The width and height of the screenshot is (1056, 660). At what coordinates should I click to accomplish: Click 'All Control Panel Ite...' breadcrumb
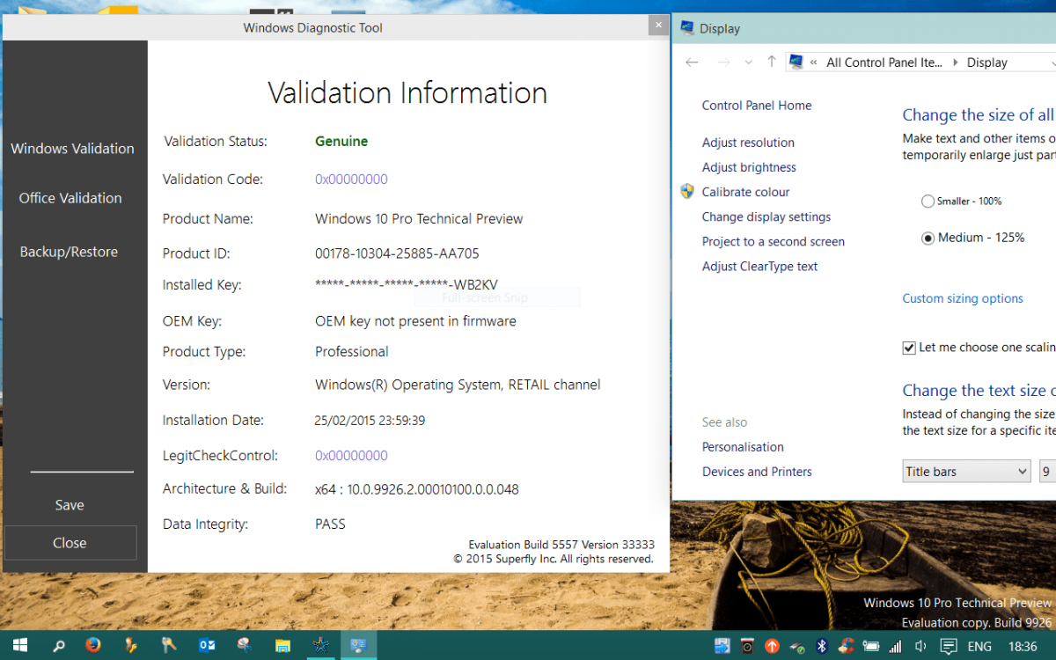click(884, 62)
